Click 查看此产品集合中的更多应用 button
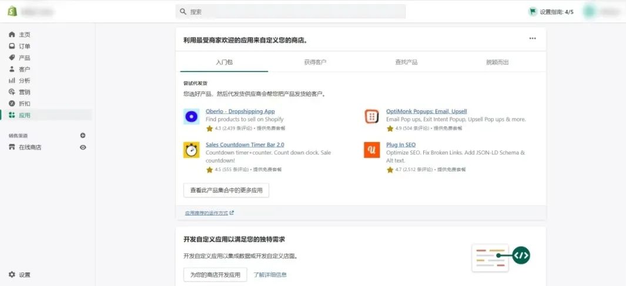Image resolution: width=626 pixels, height=286 pixels. pos(226,190)
